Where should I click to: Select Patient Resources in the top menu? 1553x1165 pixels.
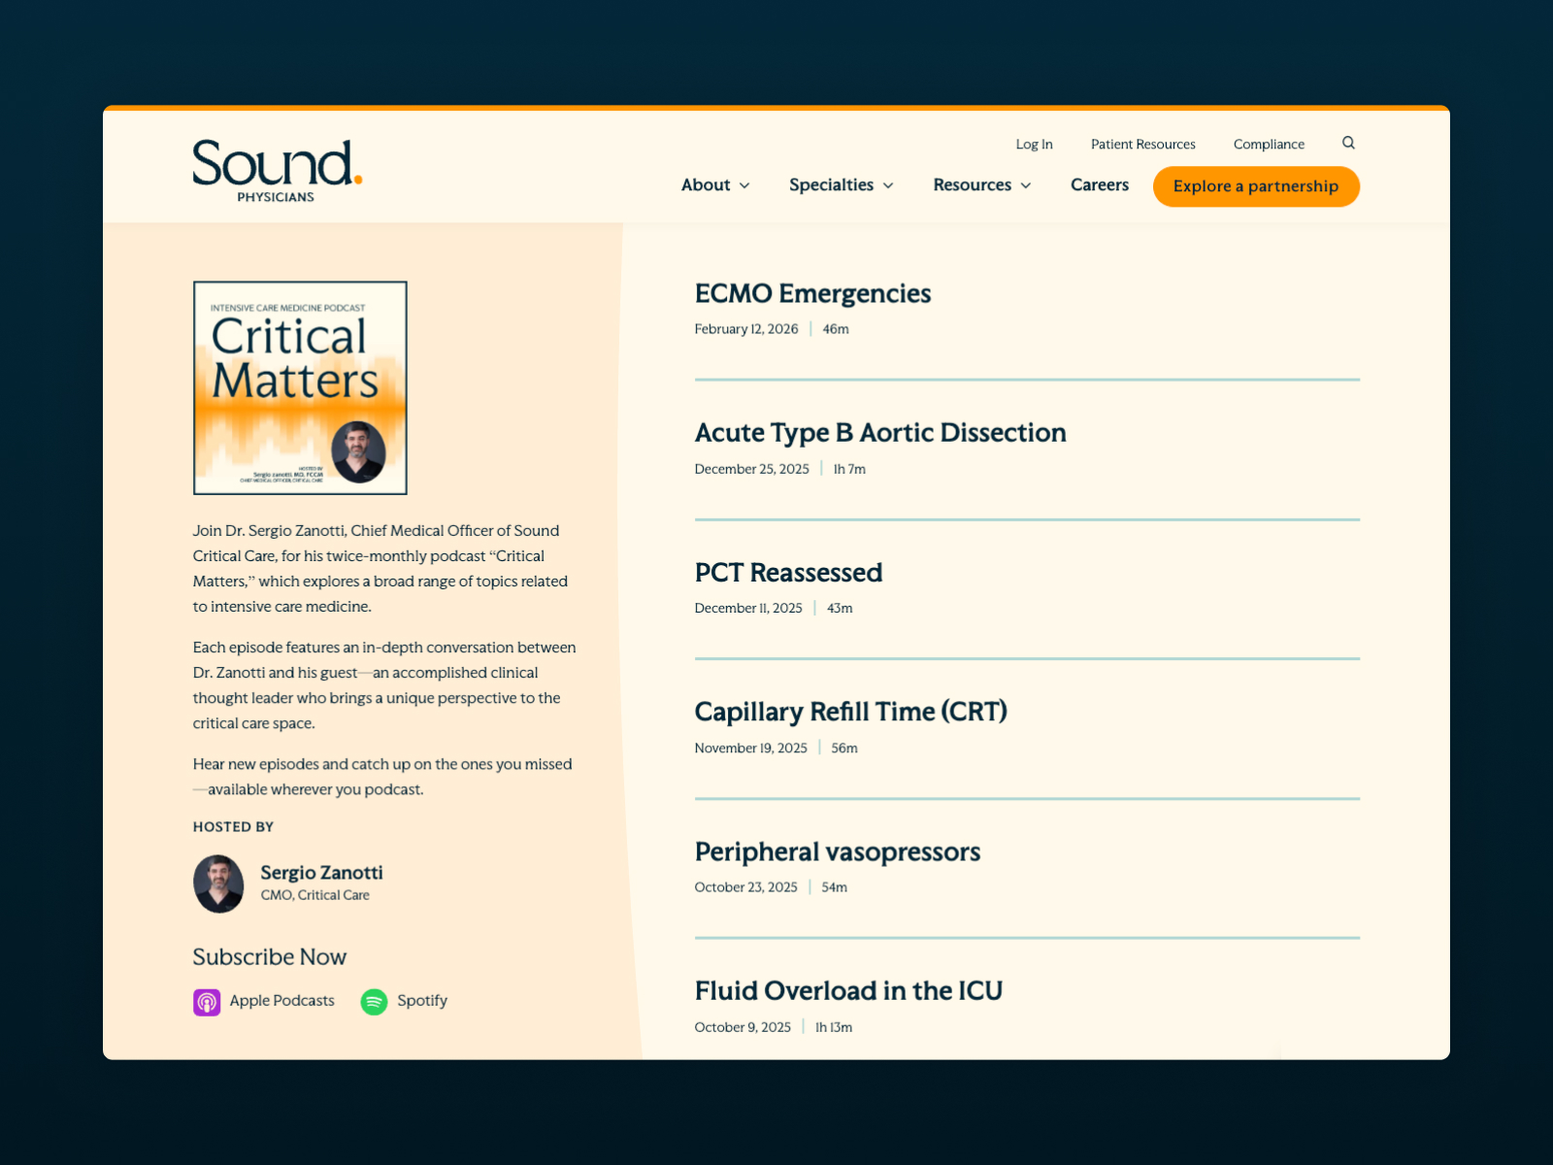click(x=1142, y=144)
